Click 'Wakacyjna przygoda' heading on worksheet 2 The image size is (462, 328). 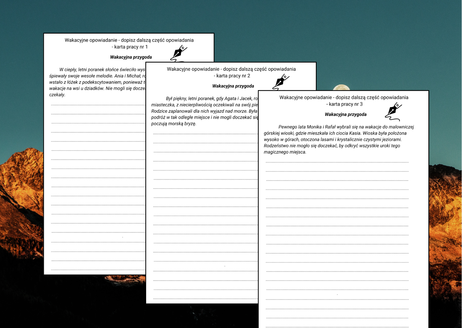233,86
